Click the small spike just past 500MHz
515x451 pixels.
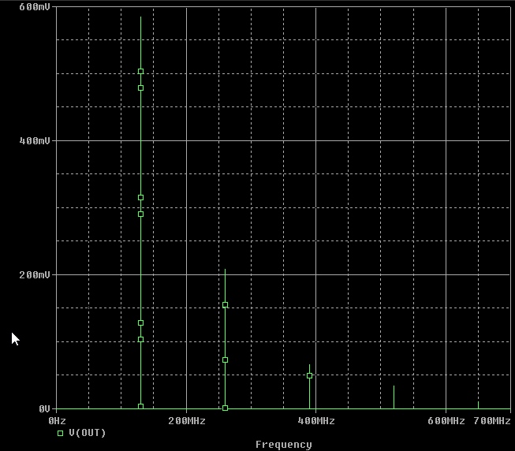point(394,397)
